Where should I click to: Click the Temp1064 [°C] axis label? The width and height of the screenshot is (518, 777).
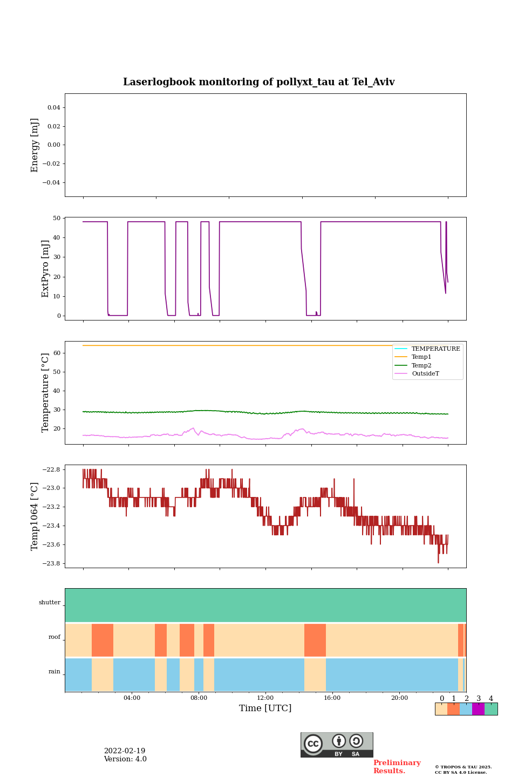pos(35,516)
